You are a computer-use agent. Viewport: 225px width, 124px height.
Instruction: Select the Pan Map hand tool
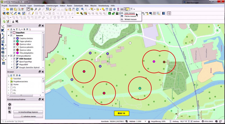tap(28, 9)
